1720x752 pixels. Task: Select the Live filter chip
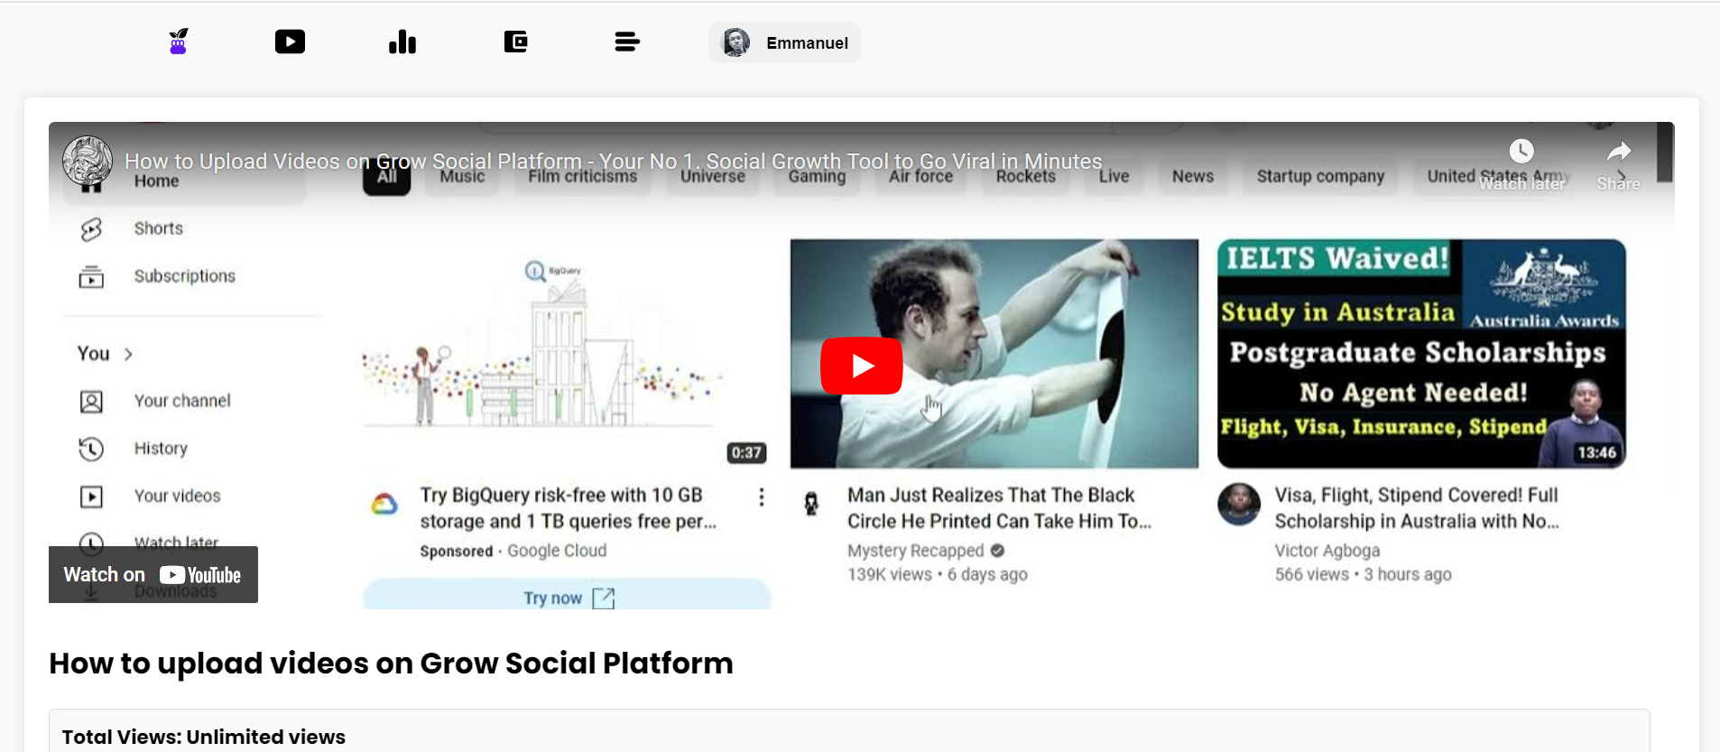[x=1114, y=177]
